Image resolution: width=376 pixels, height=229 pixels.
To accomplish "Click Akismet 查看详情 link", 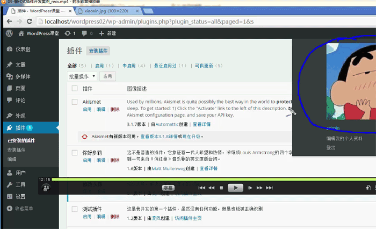I will pos(201,124).
